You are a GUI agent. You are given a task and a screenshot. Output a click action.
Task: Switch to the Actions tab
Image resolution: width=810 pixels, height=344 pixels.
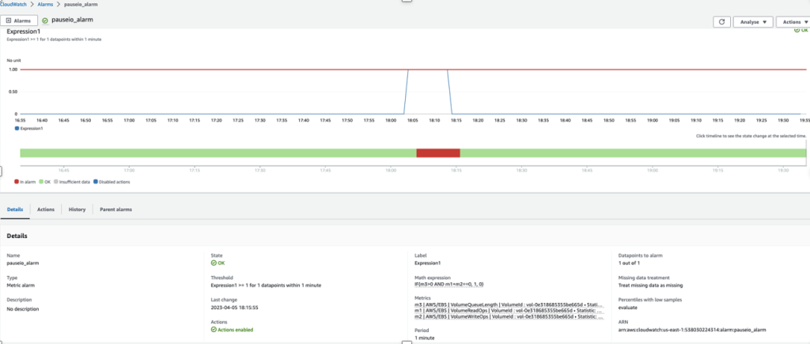pyautogui.click(x=45, y=210)
